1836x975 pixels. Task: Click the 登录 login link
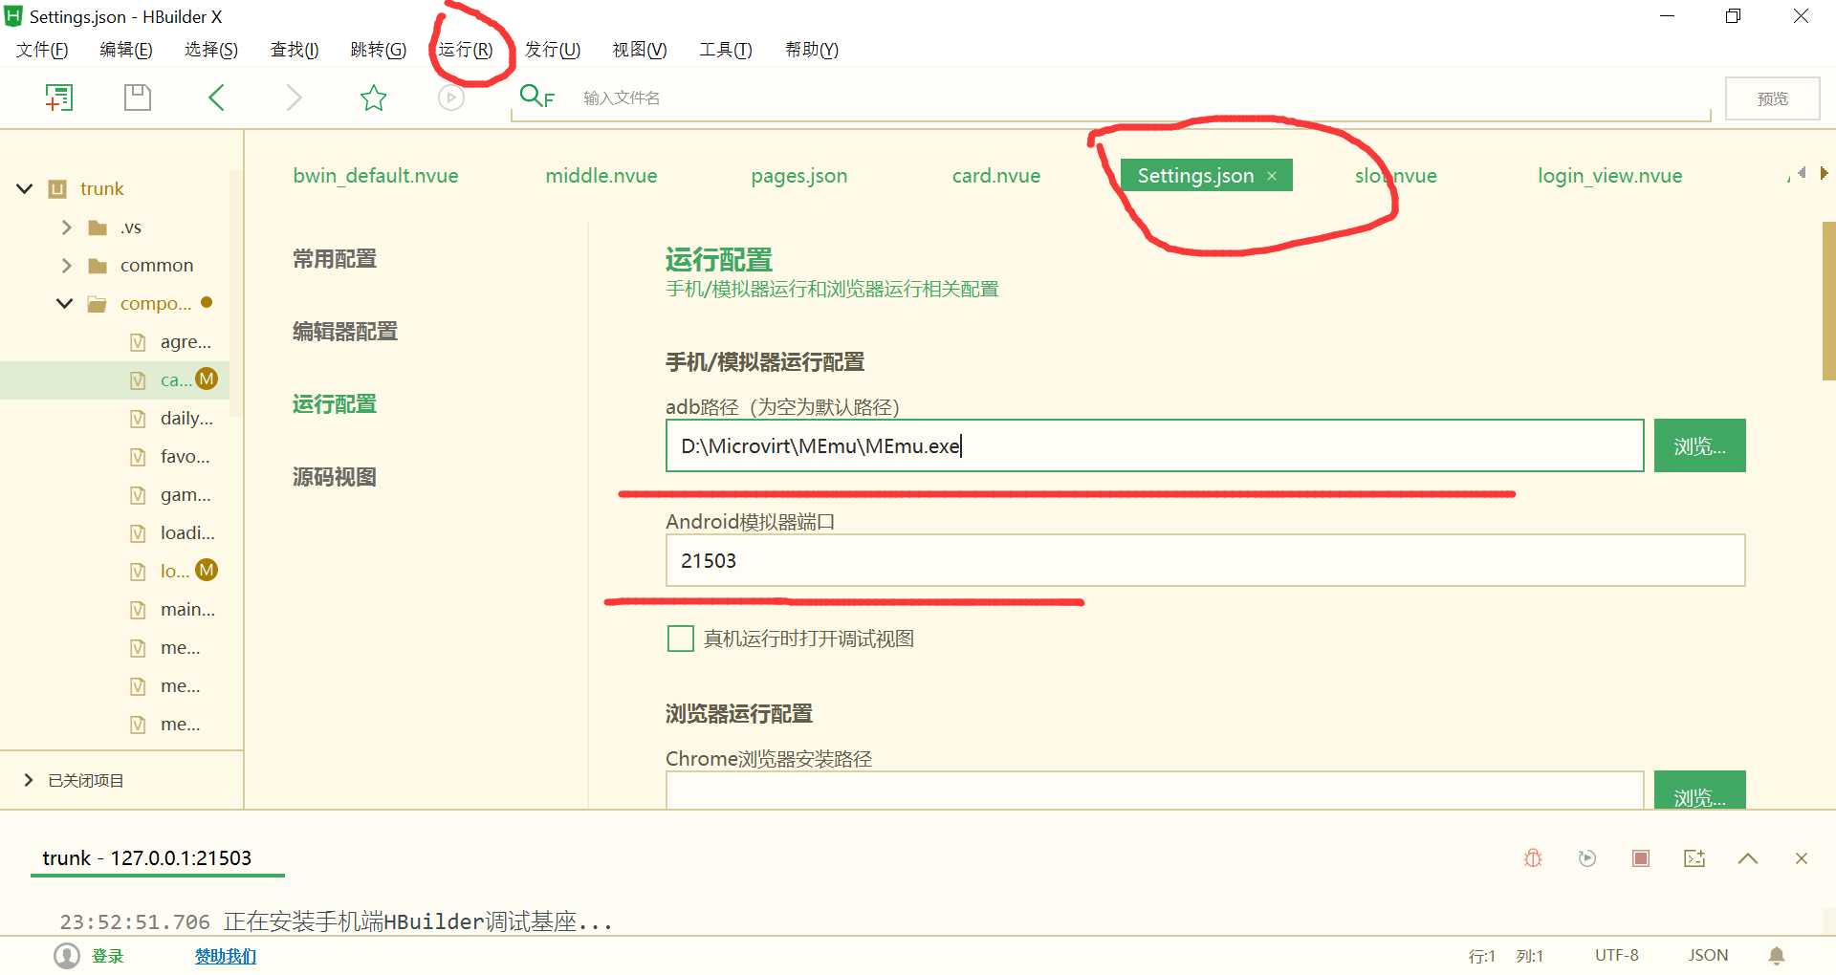pyautogui.click(x=108, y=956)
